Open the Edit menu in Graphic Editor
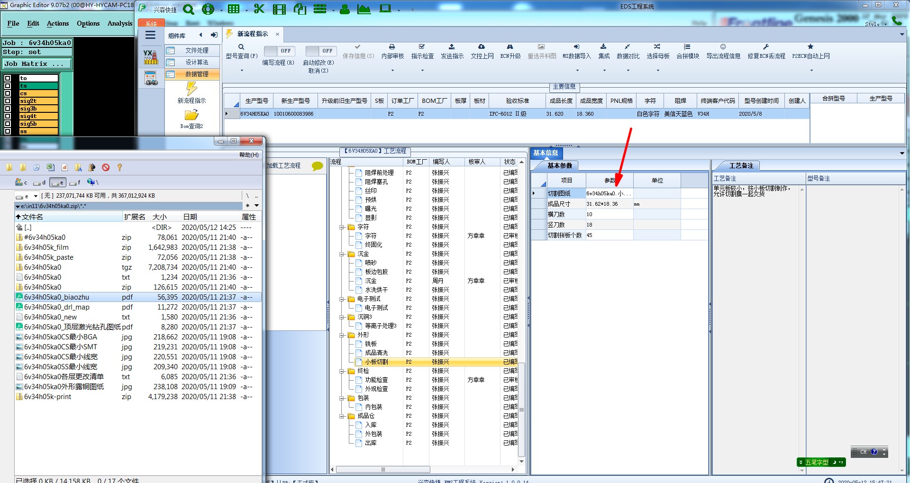This screenshot has width=910, height=483. pos(33,23)
